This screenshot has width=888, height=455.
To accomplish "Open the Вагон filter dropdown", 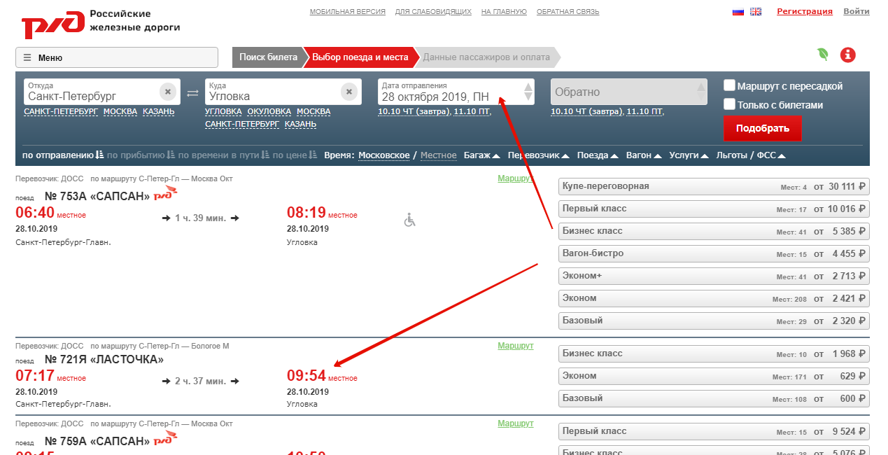I will 643,155.
